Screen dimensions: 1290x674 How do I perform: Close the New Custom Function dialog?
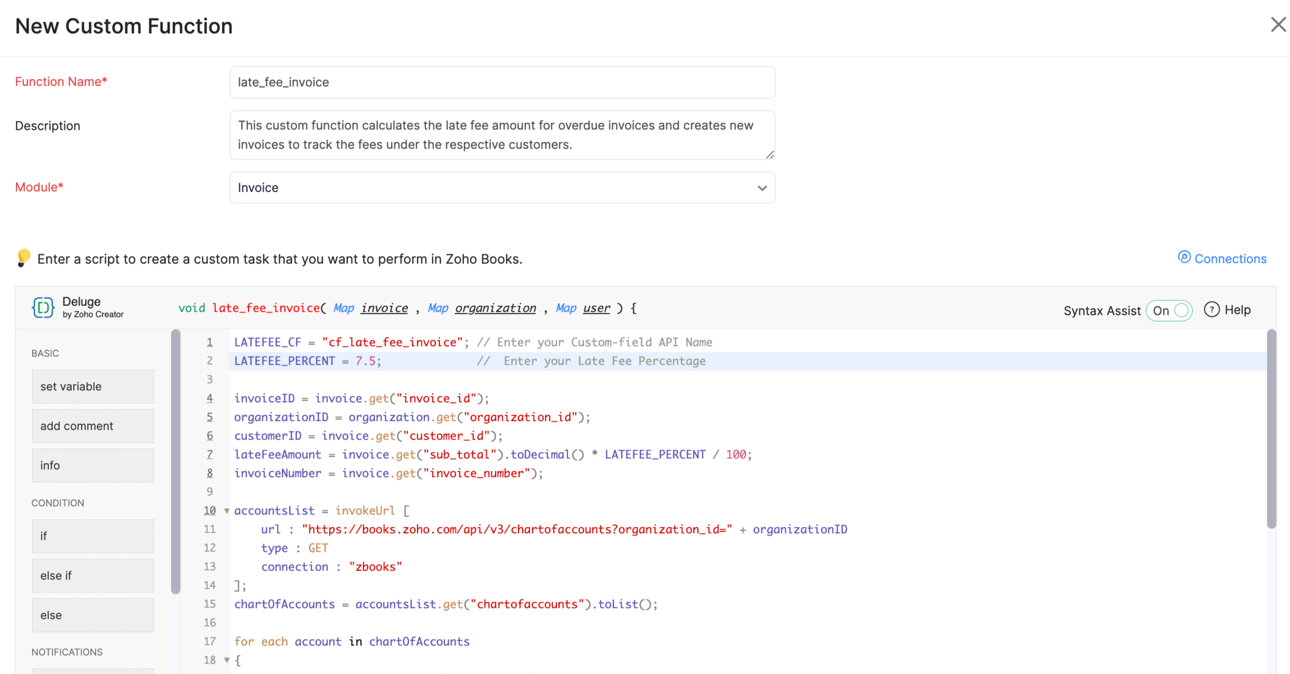[x=1278, y=24]
